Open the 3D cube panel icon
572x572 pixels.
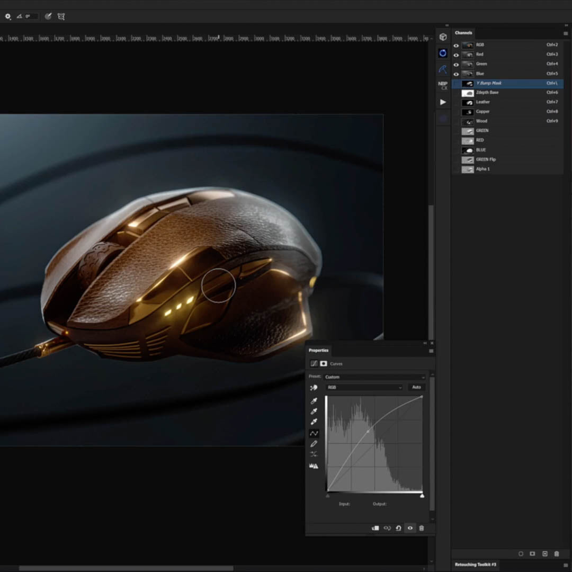tap(443, 37)
